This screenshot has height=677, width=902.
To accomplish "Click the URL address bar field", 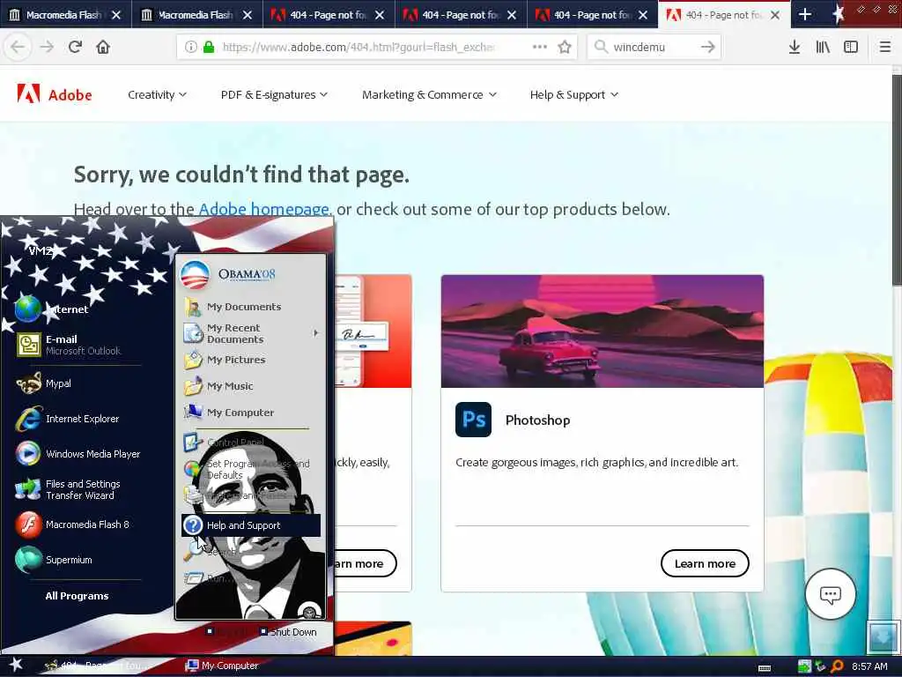I will (377, 47).
